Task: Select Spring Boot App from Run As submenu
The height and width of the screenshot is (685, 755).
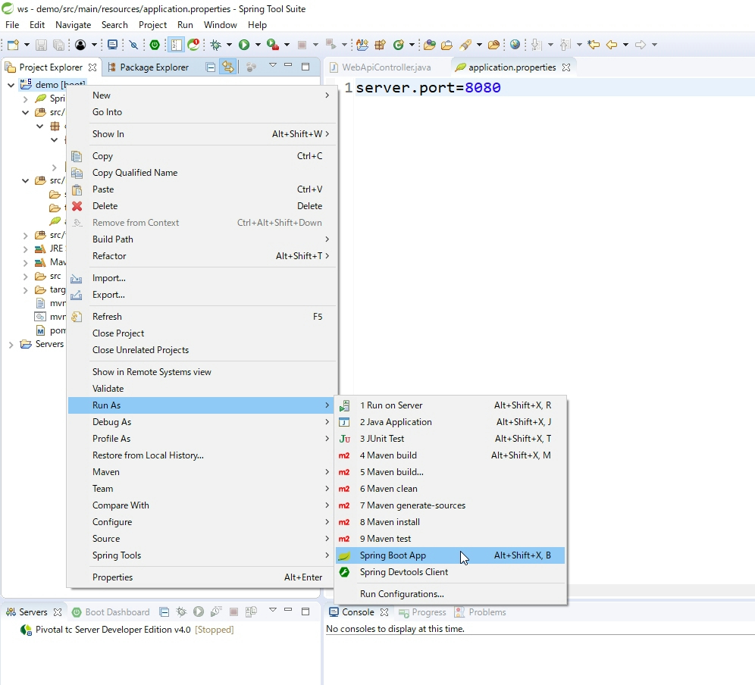Action: pos(393,555)
